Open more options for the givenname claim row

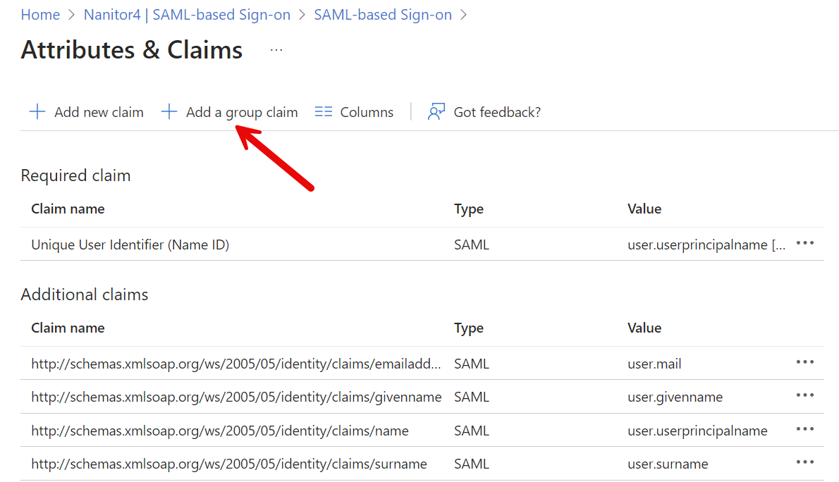coord(804,396)
